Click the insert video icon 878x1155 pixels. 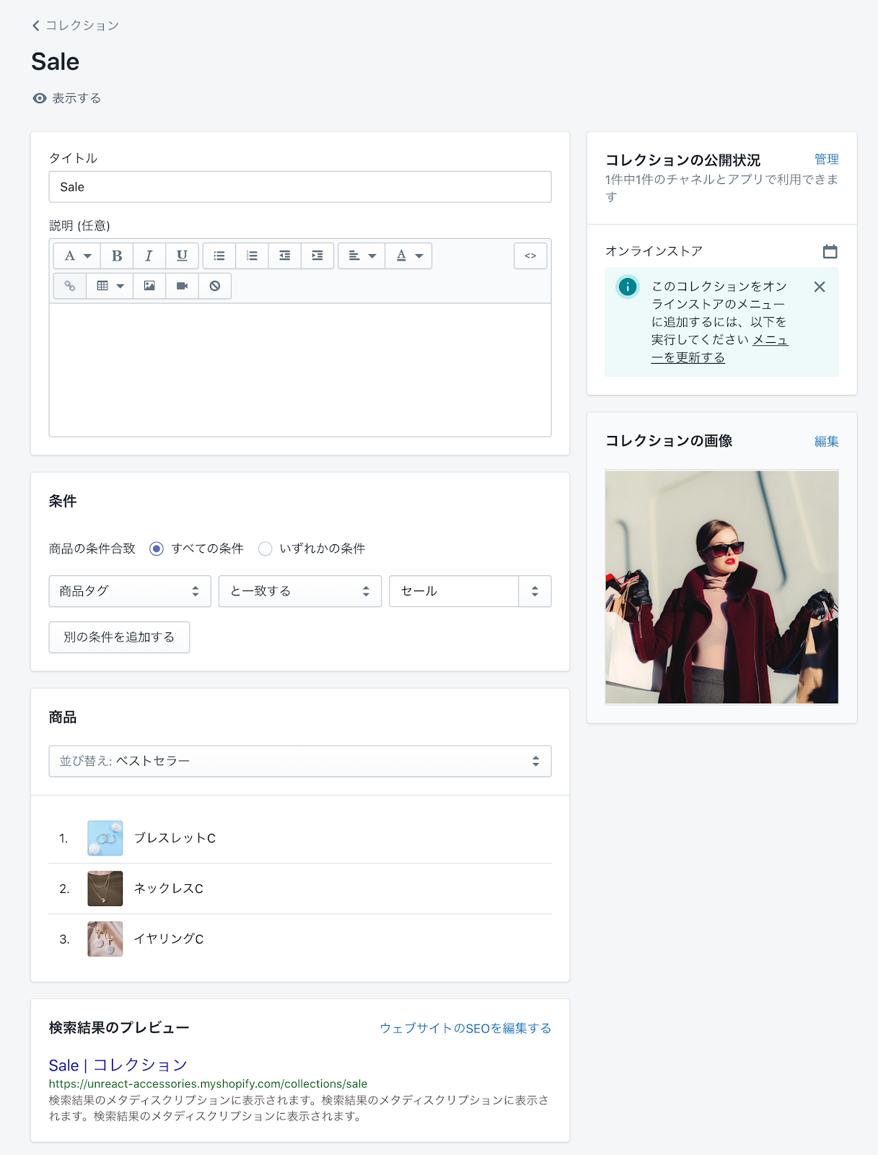click(182, 286)
